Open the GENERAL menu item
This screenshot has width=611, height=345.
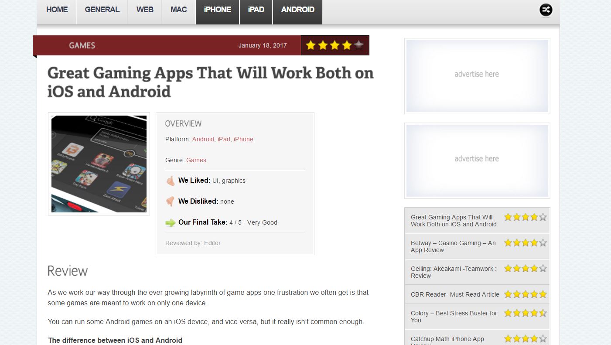[102, 10]
